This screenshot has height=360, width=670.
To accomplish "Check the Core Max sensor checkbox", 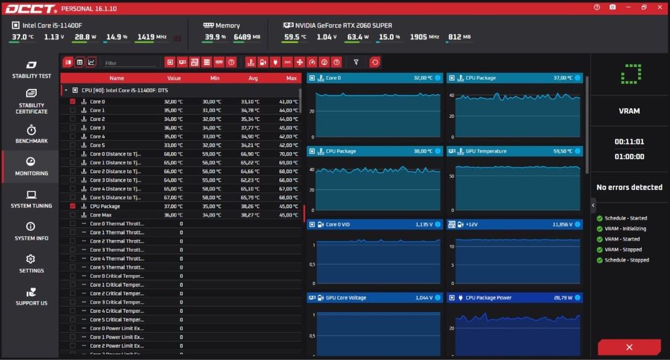I will [x=72, y=215].
